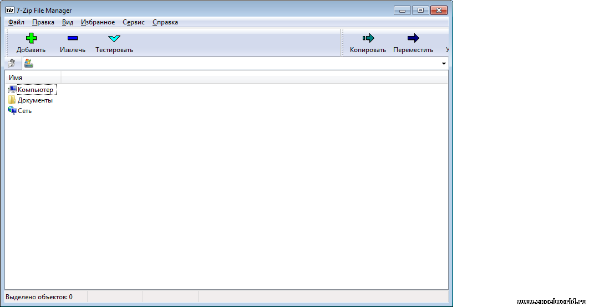
Task: Click the Копировать arrow icon
Action: pos(368,38)
